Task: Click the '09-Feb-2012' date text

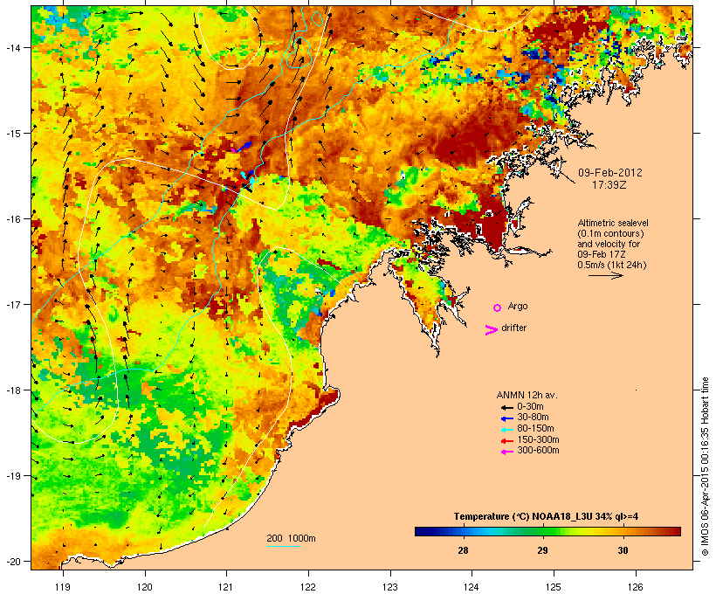Action: tap(610, 173)
